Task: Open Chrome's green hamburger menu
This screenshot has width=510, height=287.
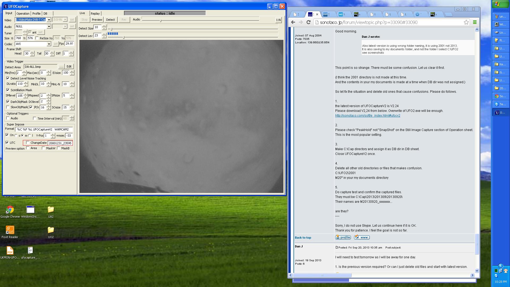Action: click(475, 22)
